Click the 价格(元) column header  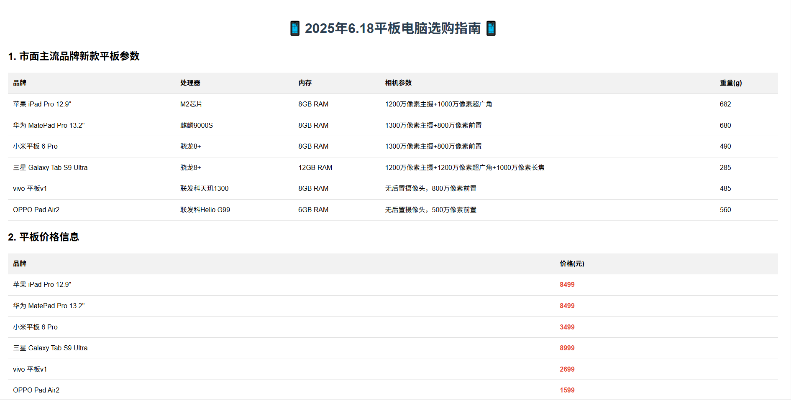point(572,263)
